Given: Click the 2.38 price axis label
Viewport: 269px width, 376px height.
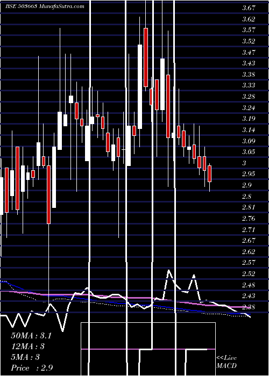Looking at the screenshot, I should coord(249,307).
